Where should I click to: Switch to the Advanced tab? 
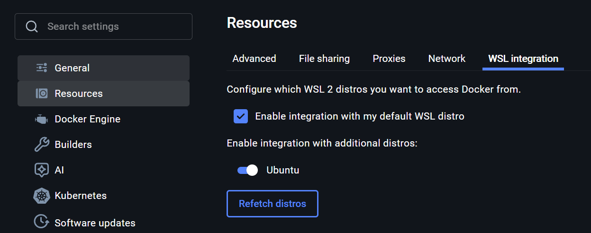[x=254, y=59]
